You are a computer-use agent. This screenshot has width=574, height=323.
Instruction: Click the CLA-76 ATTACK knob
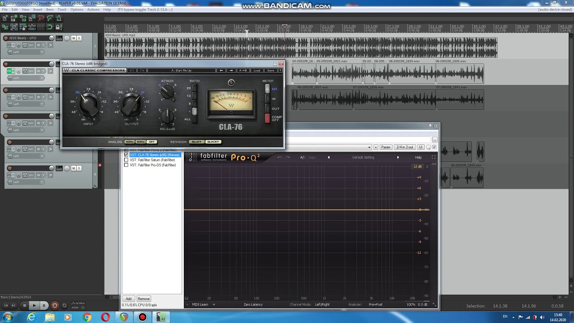pos(167,92)
